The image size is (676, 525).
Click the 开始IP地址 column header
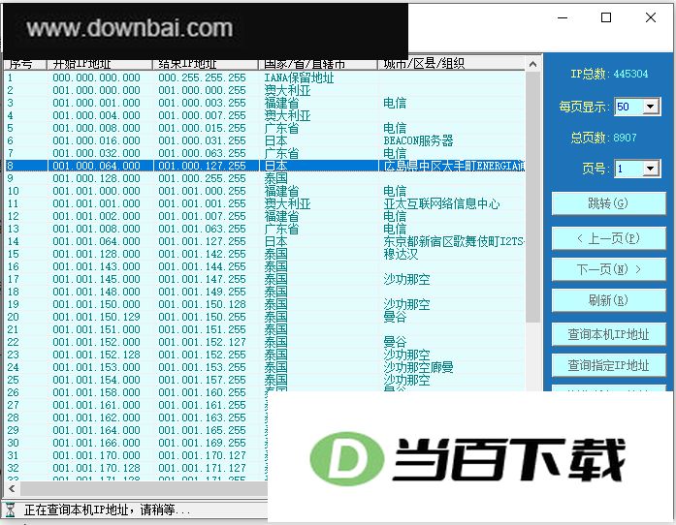[x=100, y=64]
